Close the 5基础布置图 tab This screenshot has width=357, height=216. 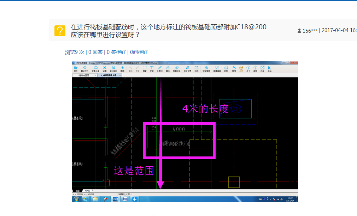pos(95,75)
